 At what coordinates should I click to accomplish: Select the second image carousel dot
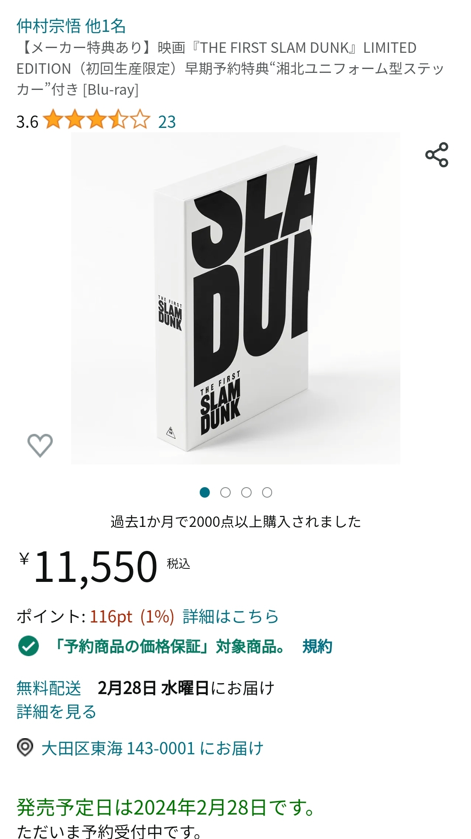click(x=225, y=492)
